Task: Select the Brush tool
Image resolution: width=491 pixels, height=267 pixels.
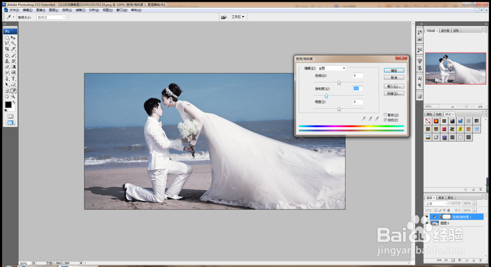Action: tap(13, 55)
